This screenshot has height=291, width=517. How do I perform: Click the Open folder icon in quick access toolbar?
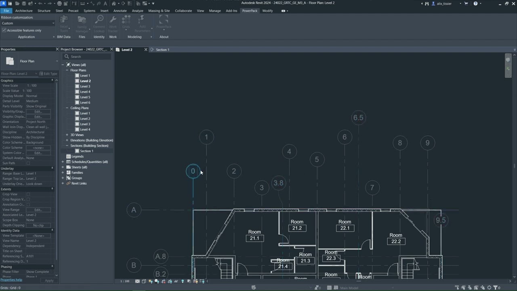coord(17,3)
